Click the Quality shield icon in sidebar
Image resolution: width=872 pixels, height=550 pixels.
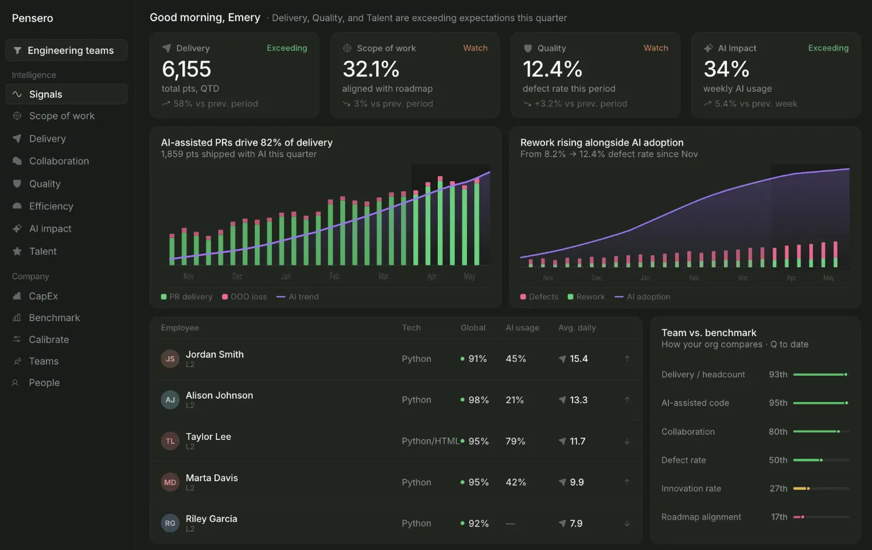click(17, 184)
